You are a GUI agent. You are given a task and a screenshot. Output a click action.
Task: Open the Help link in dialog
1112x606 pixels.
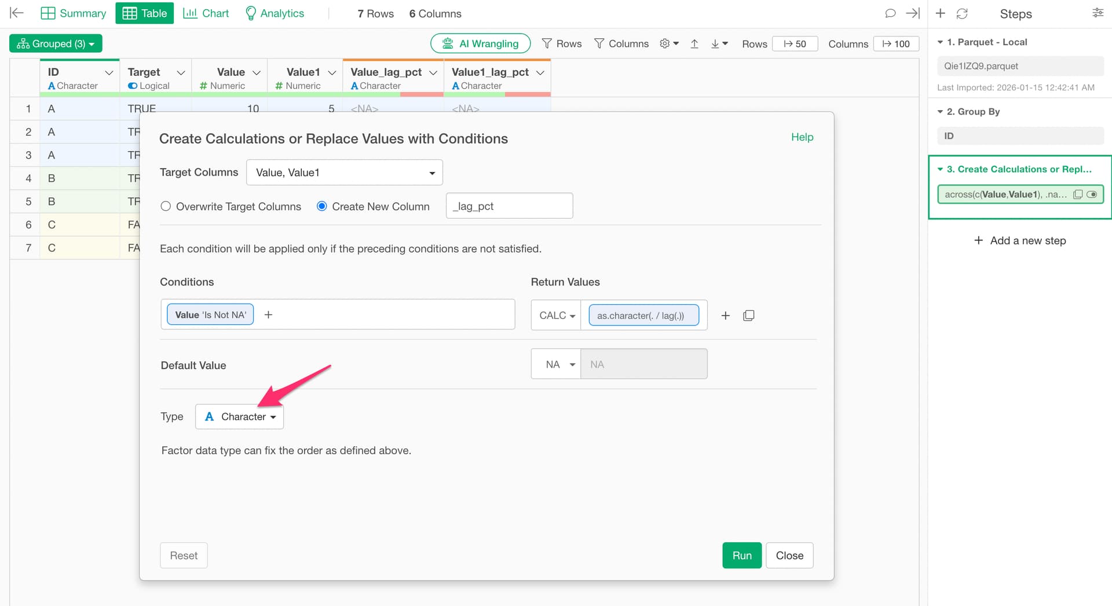click(802, 137)
